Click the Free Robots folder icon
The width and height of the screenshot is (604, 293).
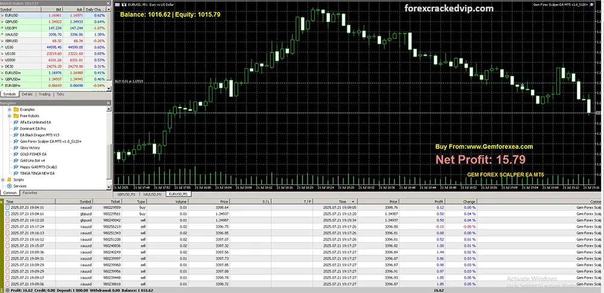click(16, 115)
